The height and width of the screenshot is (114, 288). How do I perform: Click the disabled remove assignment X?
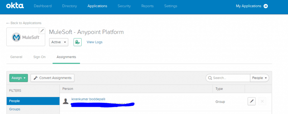[x=262, y=101]
